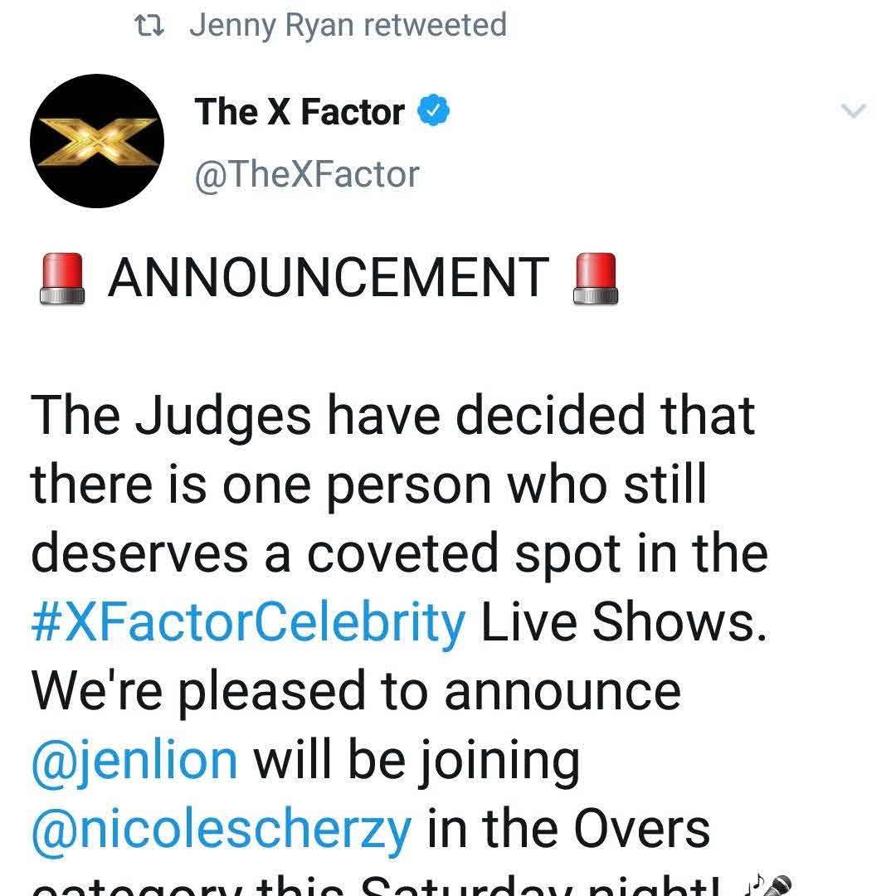This screenshot has height=896, width=896.
Task: Expand the tweet options chevron
Action: 854,110
